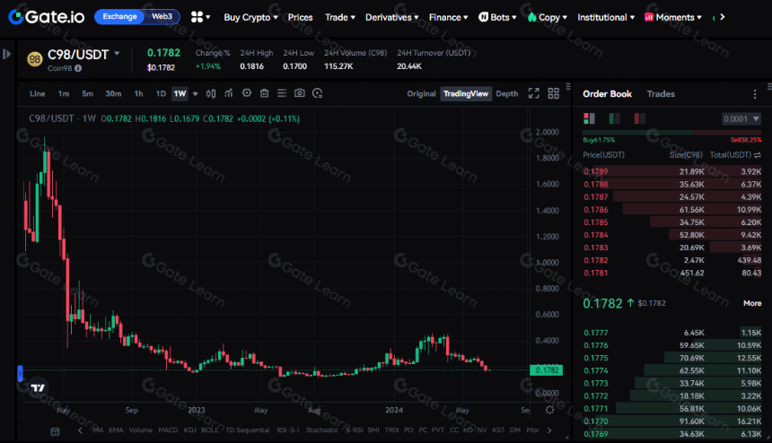Switch chart to Depth view

click(506, 94)
